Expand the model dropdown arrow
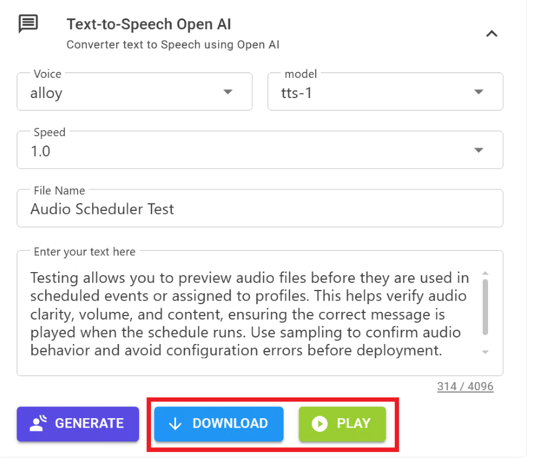Viewport: 535px width, 458px height. pos(479,92)
